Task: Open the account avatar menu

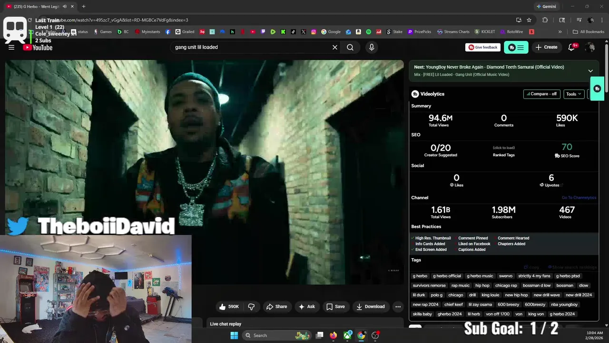Action: click(x=590, y=47)
